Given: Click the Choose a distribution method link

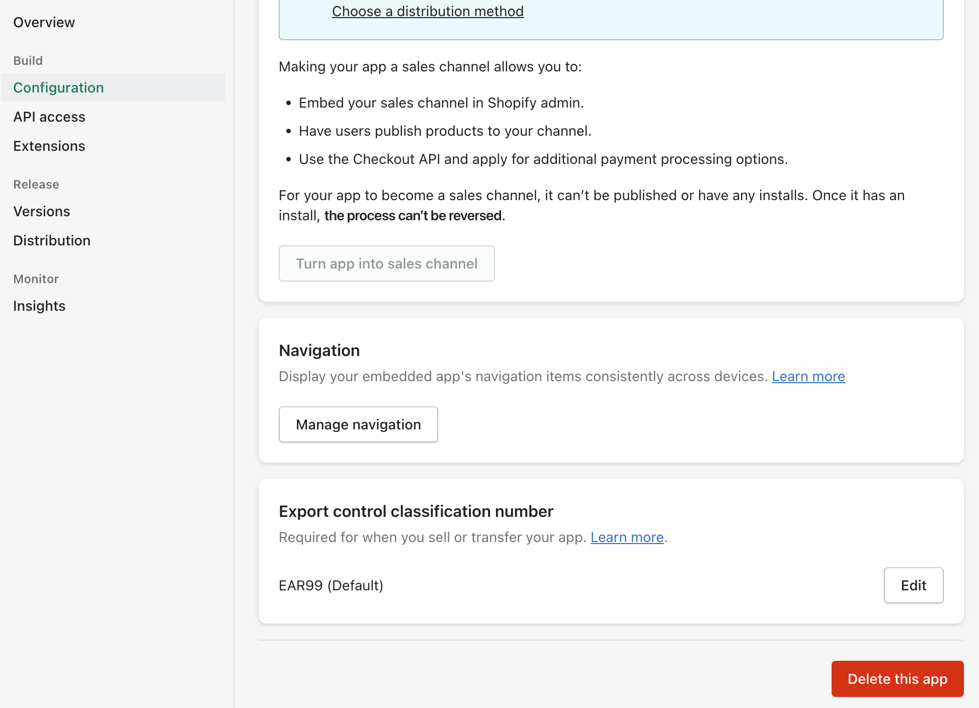Looking at the screenshot, I should 428,11.
